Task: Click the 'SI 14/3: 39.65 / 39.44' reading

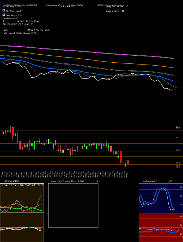Action: (x=28, y=21)
